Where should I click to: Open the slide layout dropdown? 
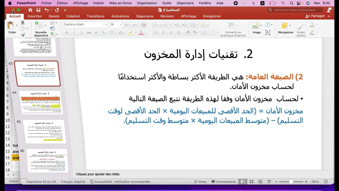click(x=53, y=23)
